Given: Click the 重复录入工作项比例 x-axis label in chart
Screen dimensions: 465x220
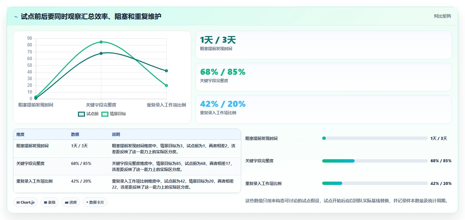Looking at the screenshot, I should tap(166, 105).
